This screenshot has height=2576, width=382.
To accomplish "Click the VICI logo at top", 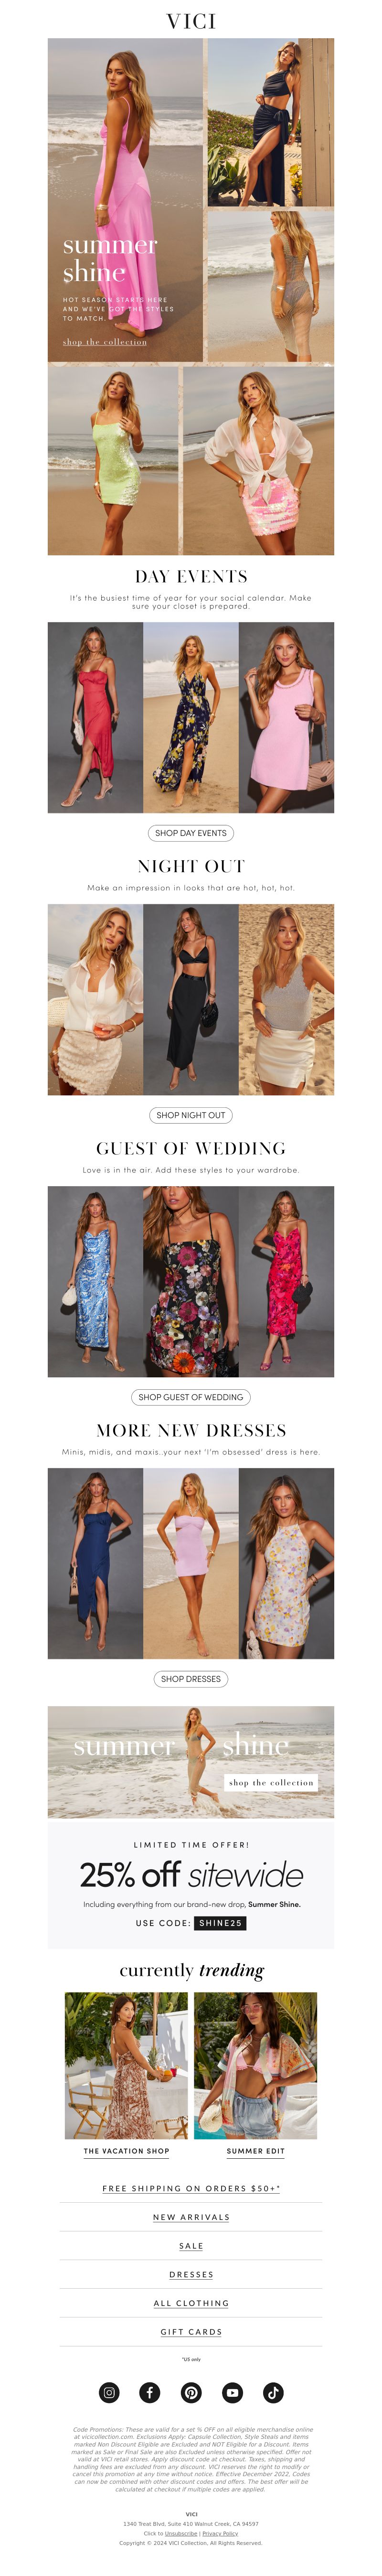I will 191,21.
